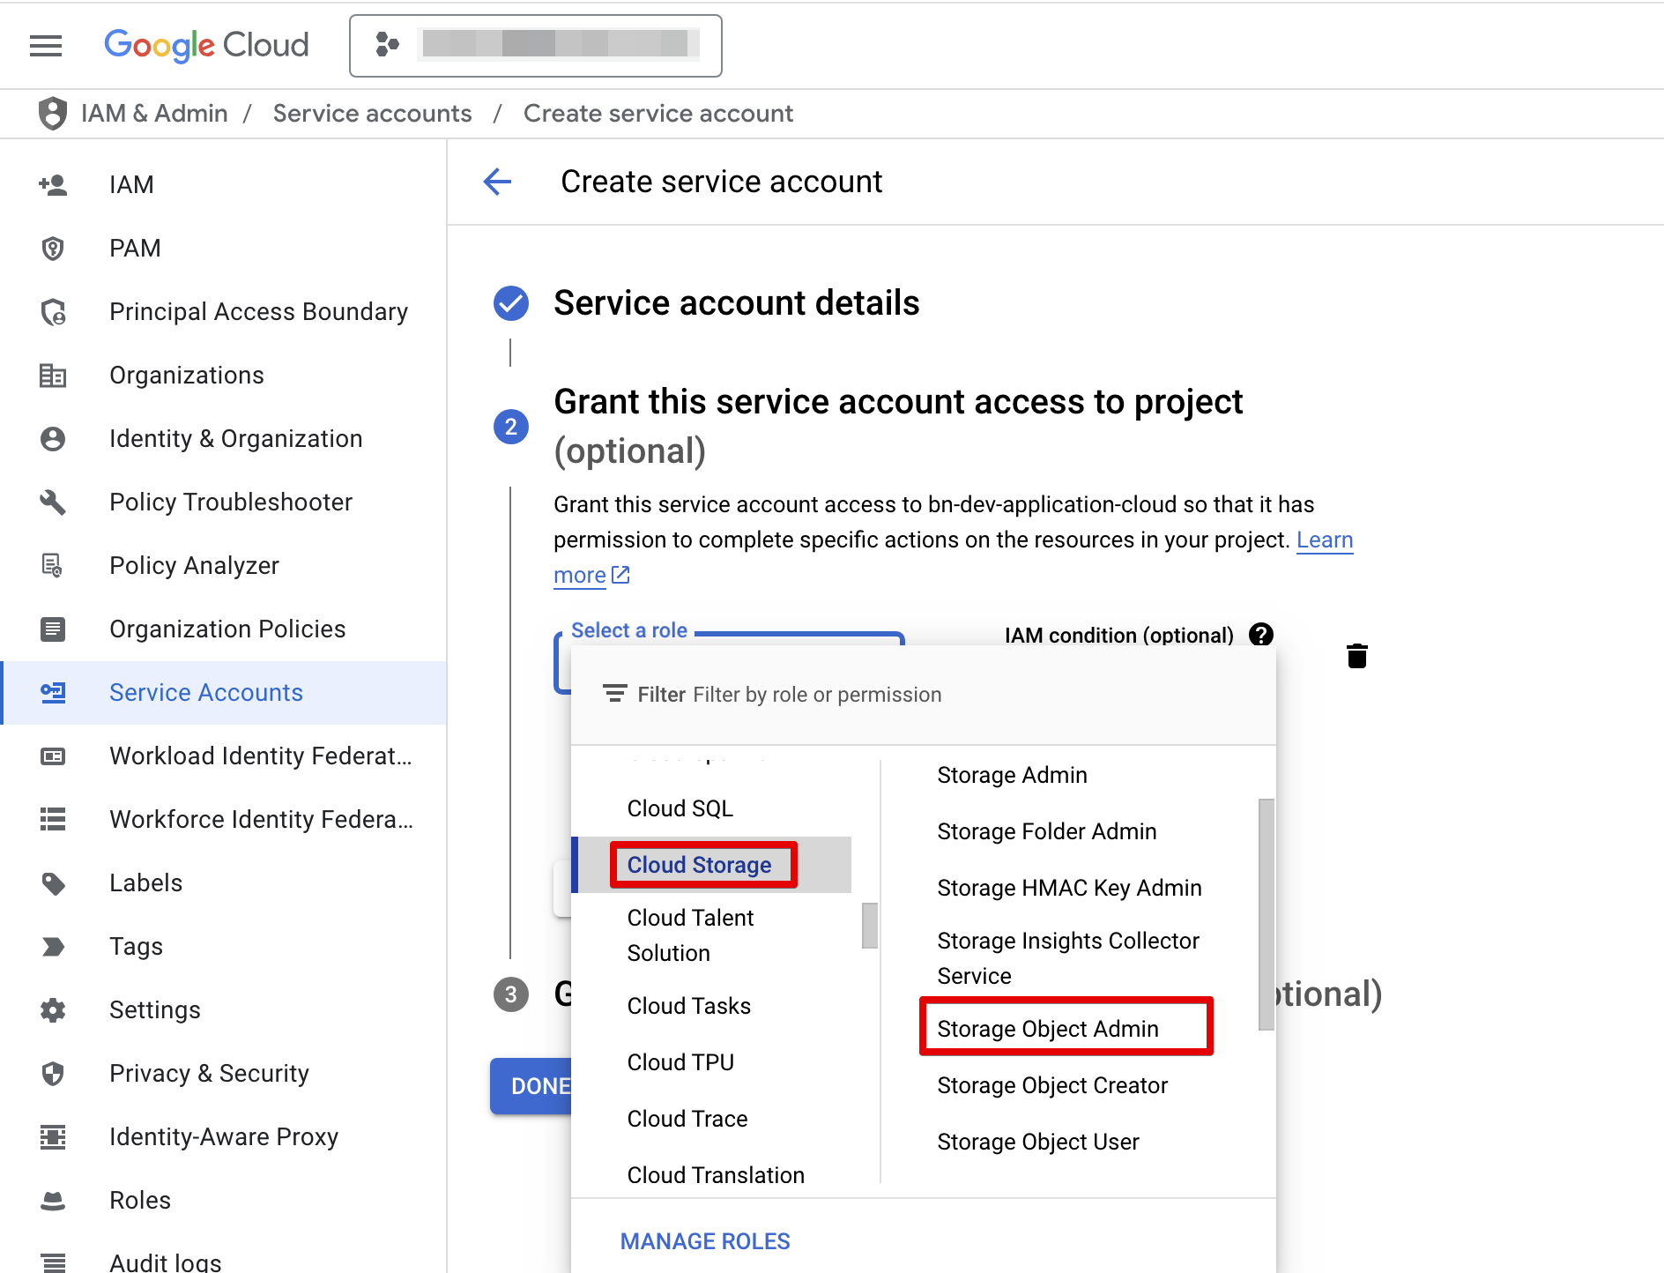Click the Service Accounts key icon

53,692
